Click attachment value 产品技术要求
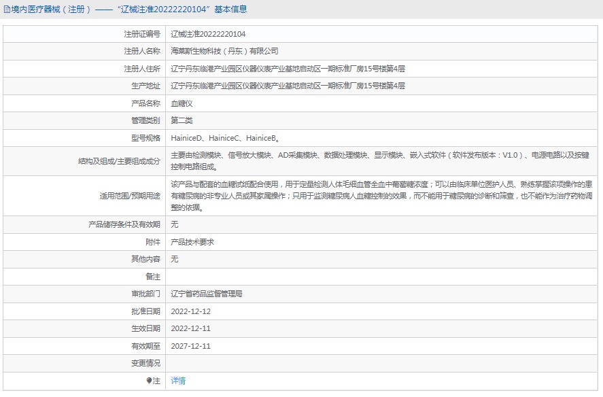 pos(192,242)
